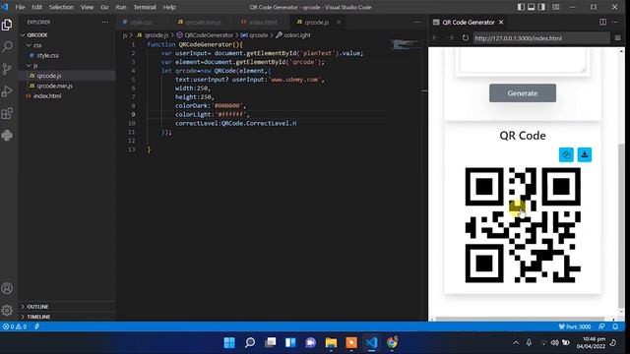This screenshot has height=354, width=630.
Task: Open the Explorer view in activity bar
Action: [x=7, y=25]
